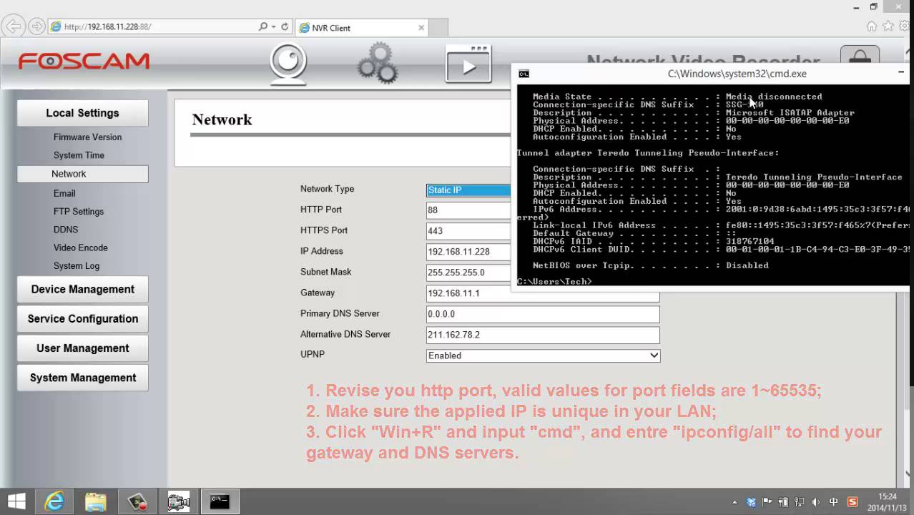Open the live video camera view icon

click(288, 64)
